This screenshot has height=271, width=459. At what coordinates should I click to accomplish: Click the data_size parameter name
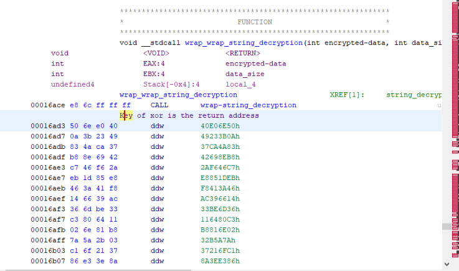(x=245, y=74)
